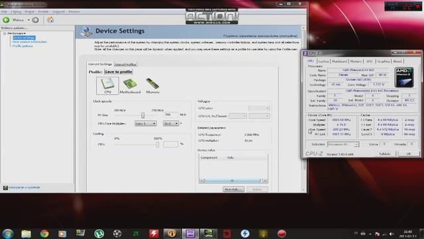Select the Memory device icon
Image resolution: width=424 pixels, height=239 pixels.
pyautogui.click(x=152, y=86)
